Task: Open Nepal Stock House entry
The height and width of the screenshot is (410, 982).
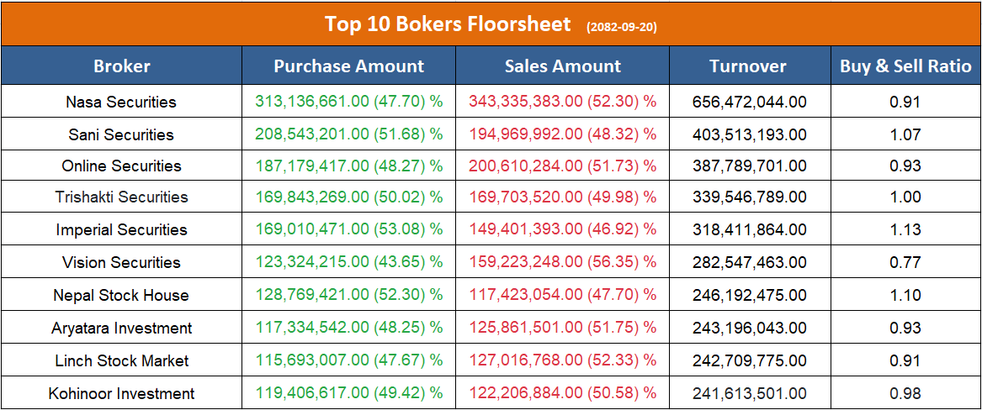Action: point(121,295)
